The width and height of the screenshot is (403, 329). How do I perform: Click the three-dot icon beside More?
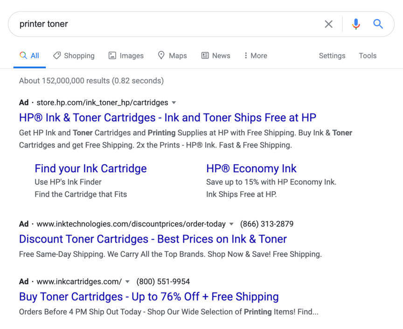click(246, 56)
